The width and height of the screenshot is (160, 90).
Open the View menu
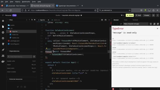(11, 2)
